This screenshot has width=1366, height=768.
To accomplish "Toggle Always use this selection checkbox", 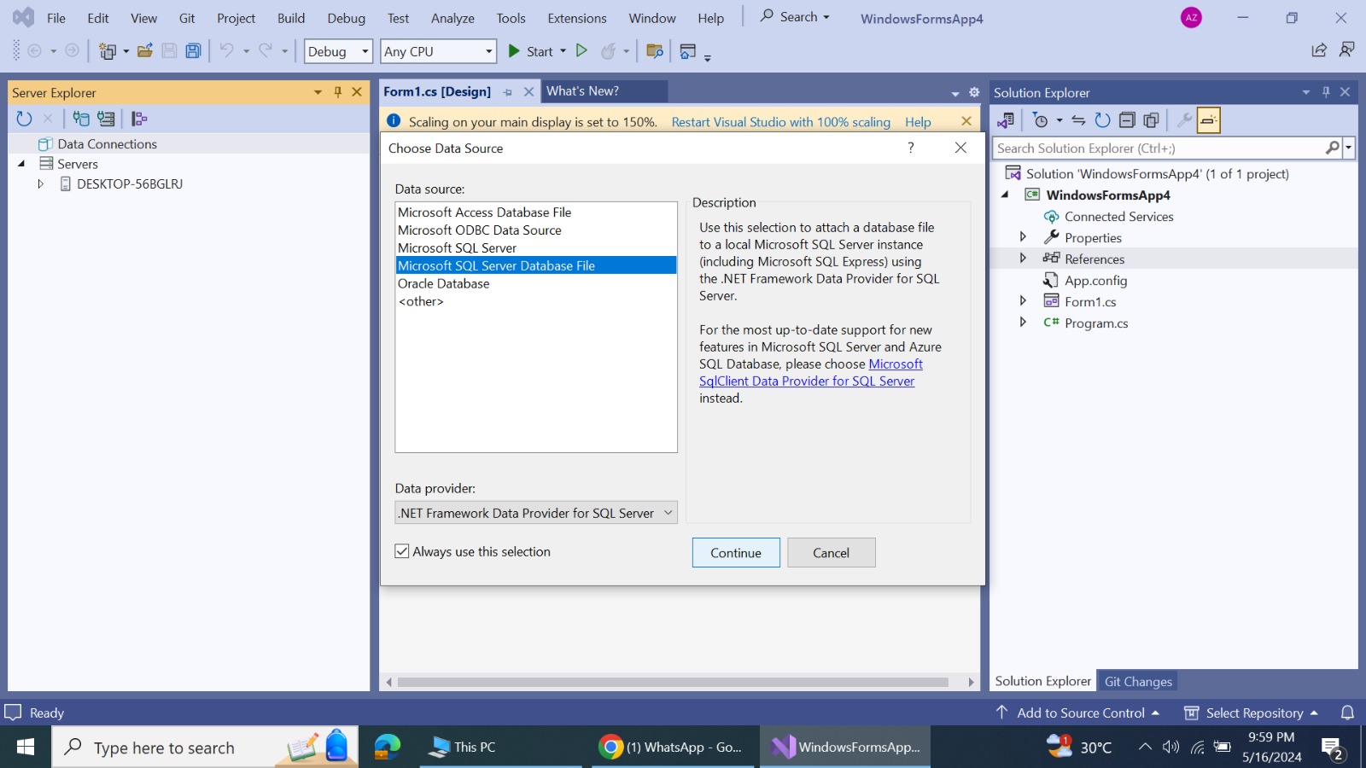I will coord(402,551).
